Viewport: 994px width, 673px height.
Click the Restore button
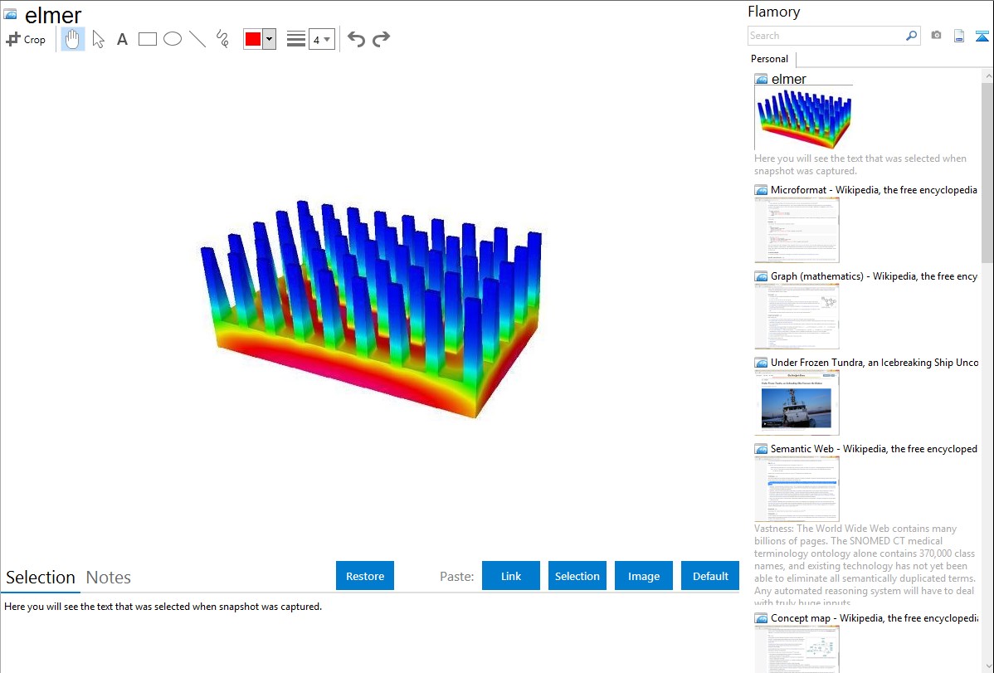365,576
